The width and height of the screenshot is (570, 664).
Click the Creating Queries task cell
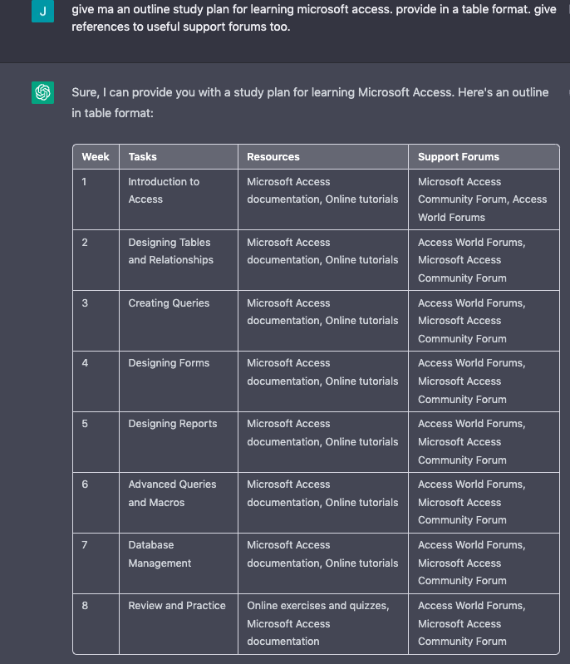pyautogui.click(x=169, y=303)
